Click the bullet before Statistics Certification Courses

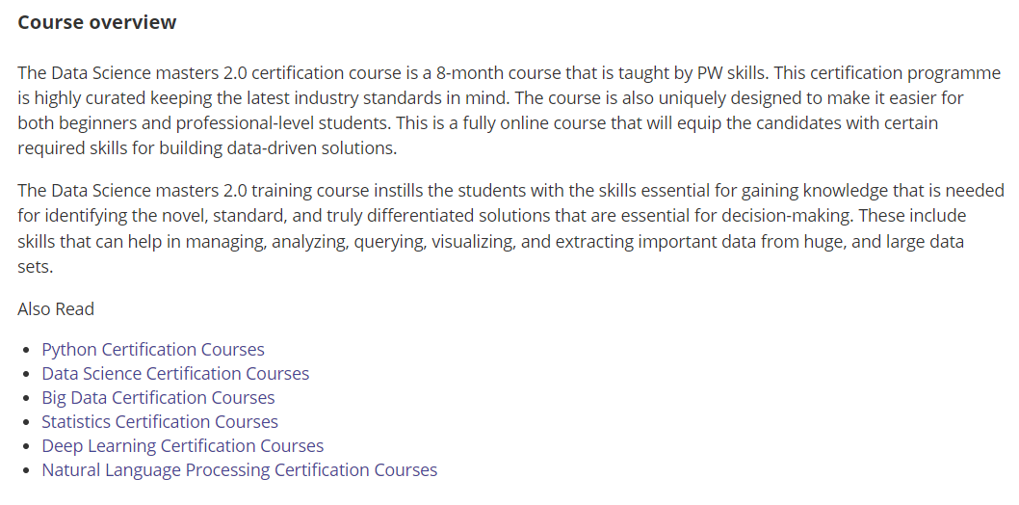tap(25, 422)
